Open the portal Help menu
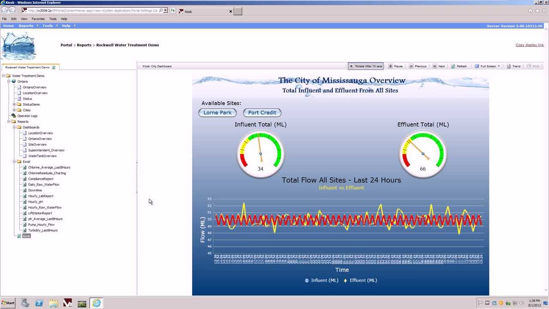 [66, 26]
